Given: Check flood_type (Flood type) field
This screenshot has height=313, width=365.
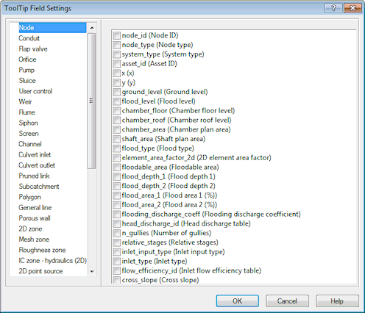Looking at the screenshot, I should pos(116,148).
